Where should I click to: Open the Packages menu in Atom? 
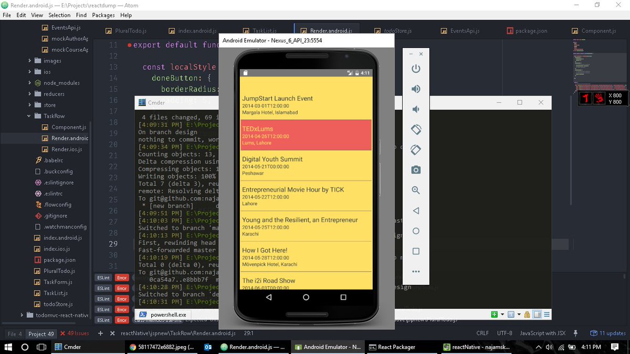[103, 15]
